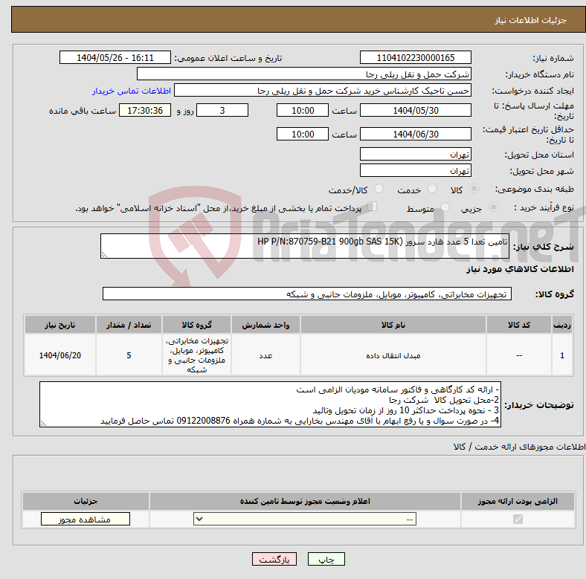The image size is (586, 579).
Task: Click the unit cell عدد
Action: [x=265, y=355]
